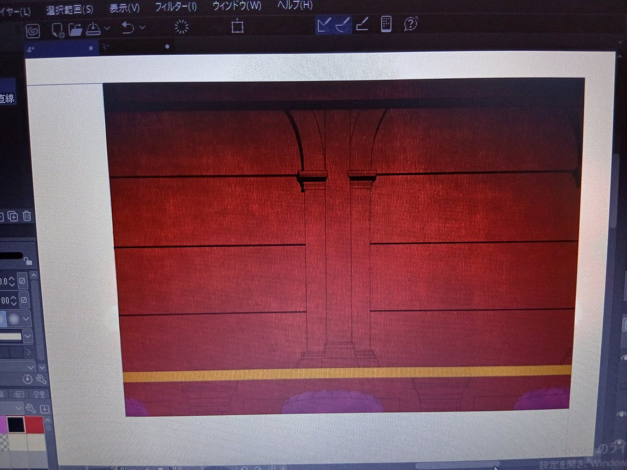The width and height of the screenshot is (627, 470).
Task: Select the soft round brush tip thumbnail
Action: tap(13, 319)
